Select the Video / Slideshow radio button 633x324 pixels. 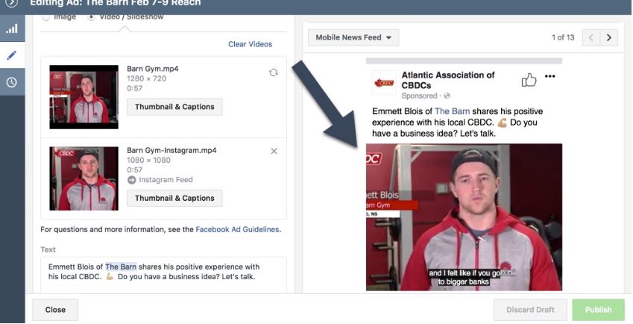(x=92, y=17)
